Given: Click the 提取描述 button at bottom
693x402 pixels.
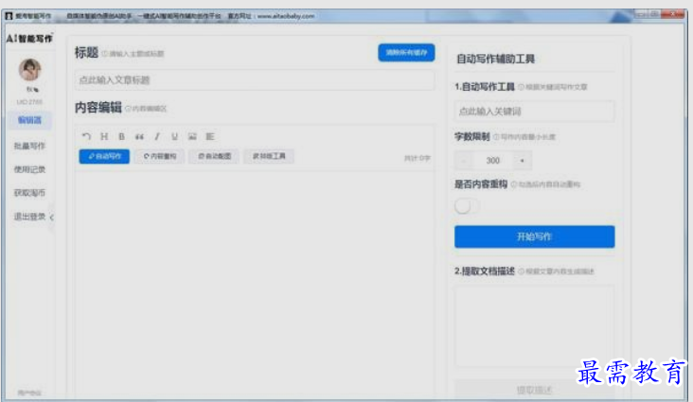Looking at the screenshot, I should [x=534, y=390].
